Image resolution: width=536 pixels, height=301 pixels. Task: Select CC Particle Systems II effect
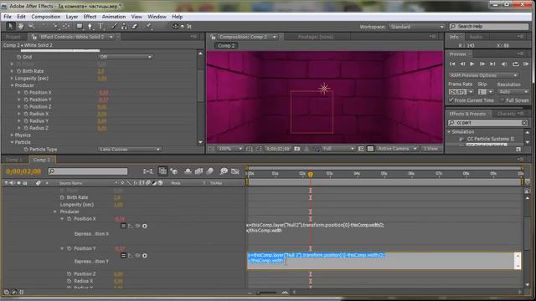tap(490, 139)
